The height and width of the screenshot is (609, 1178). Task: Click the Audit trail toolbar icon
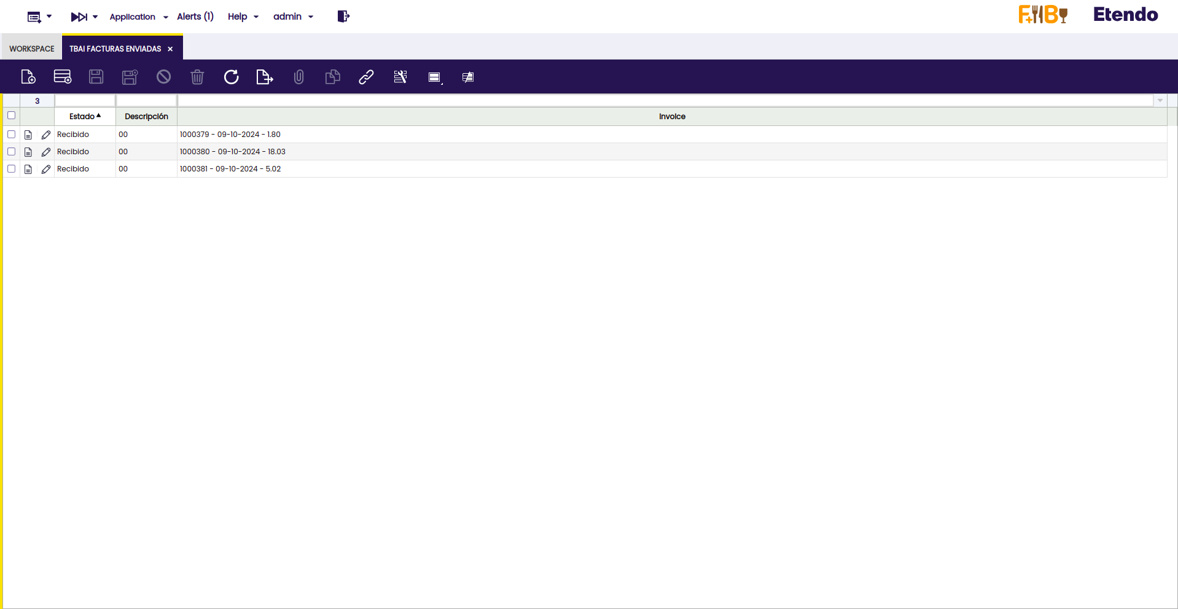pyautogui.click(x=400, y=77)
